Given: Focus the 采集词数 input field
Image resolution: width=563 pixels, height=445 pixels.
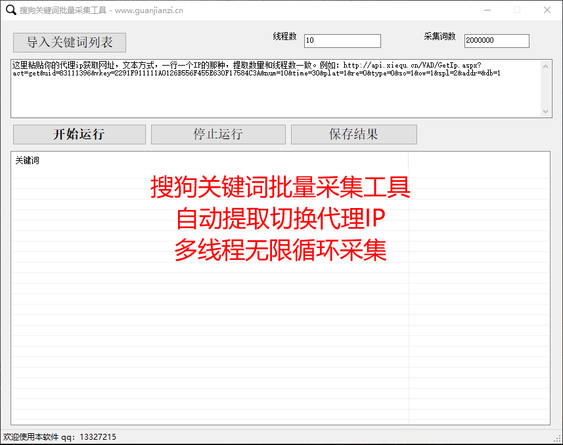Looking at the screenshot, I should [x=497, y=41].
